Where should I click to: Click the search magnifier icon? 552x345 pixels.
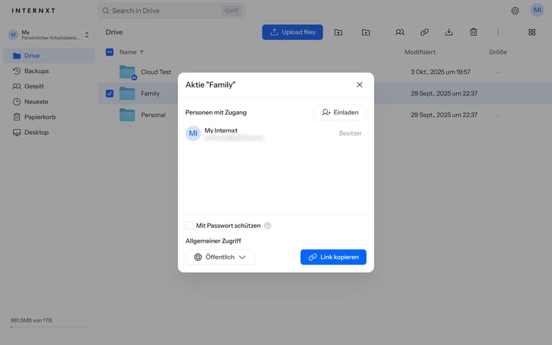pyautogui.click(x=106, y=11)
